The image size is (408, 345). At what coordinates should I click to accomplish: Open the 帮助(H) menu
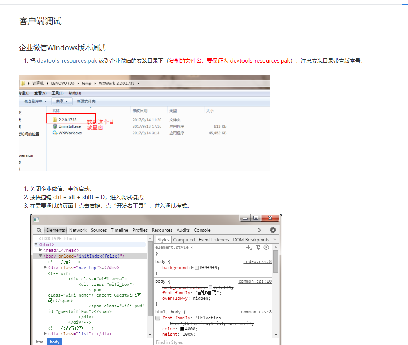pos(75,93)
